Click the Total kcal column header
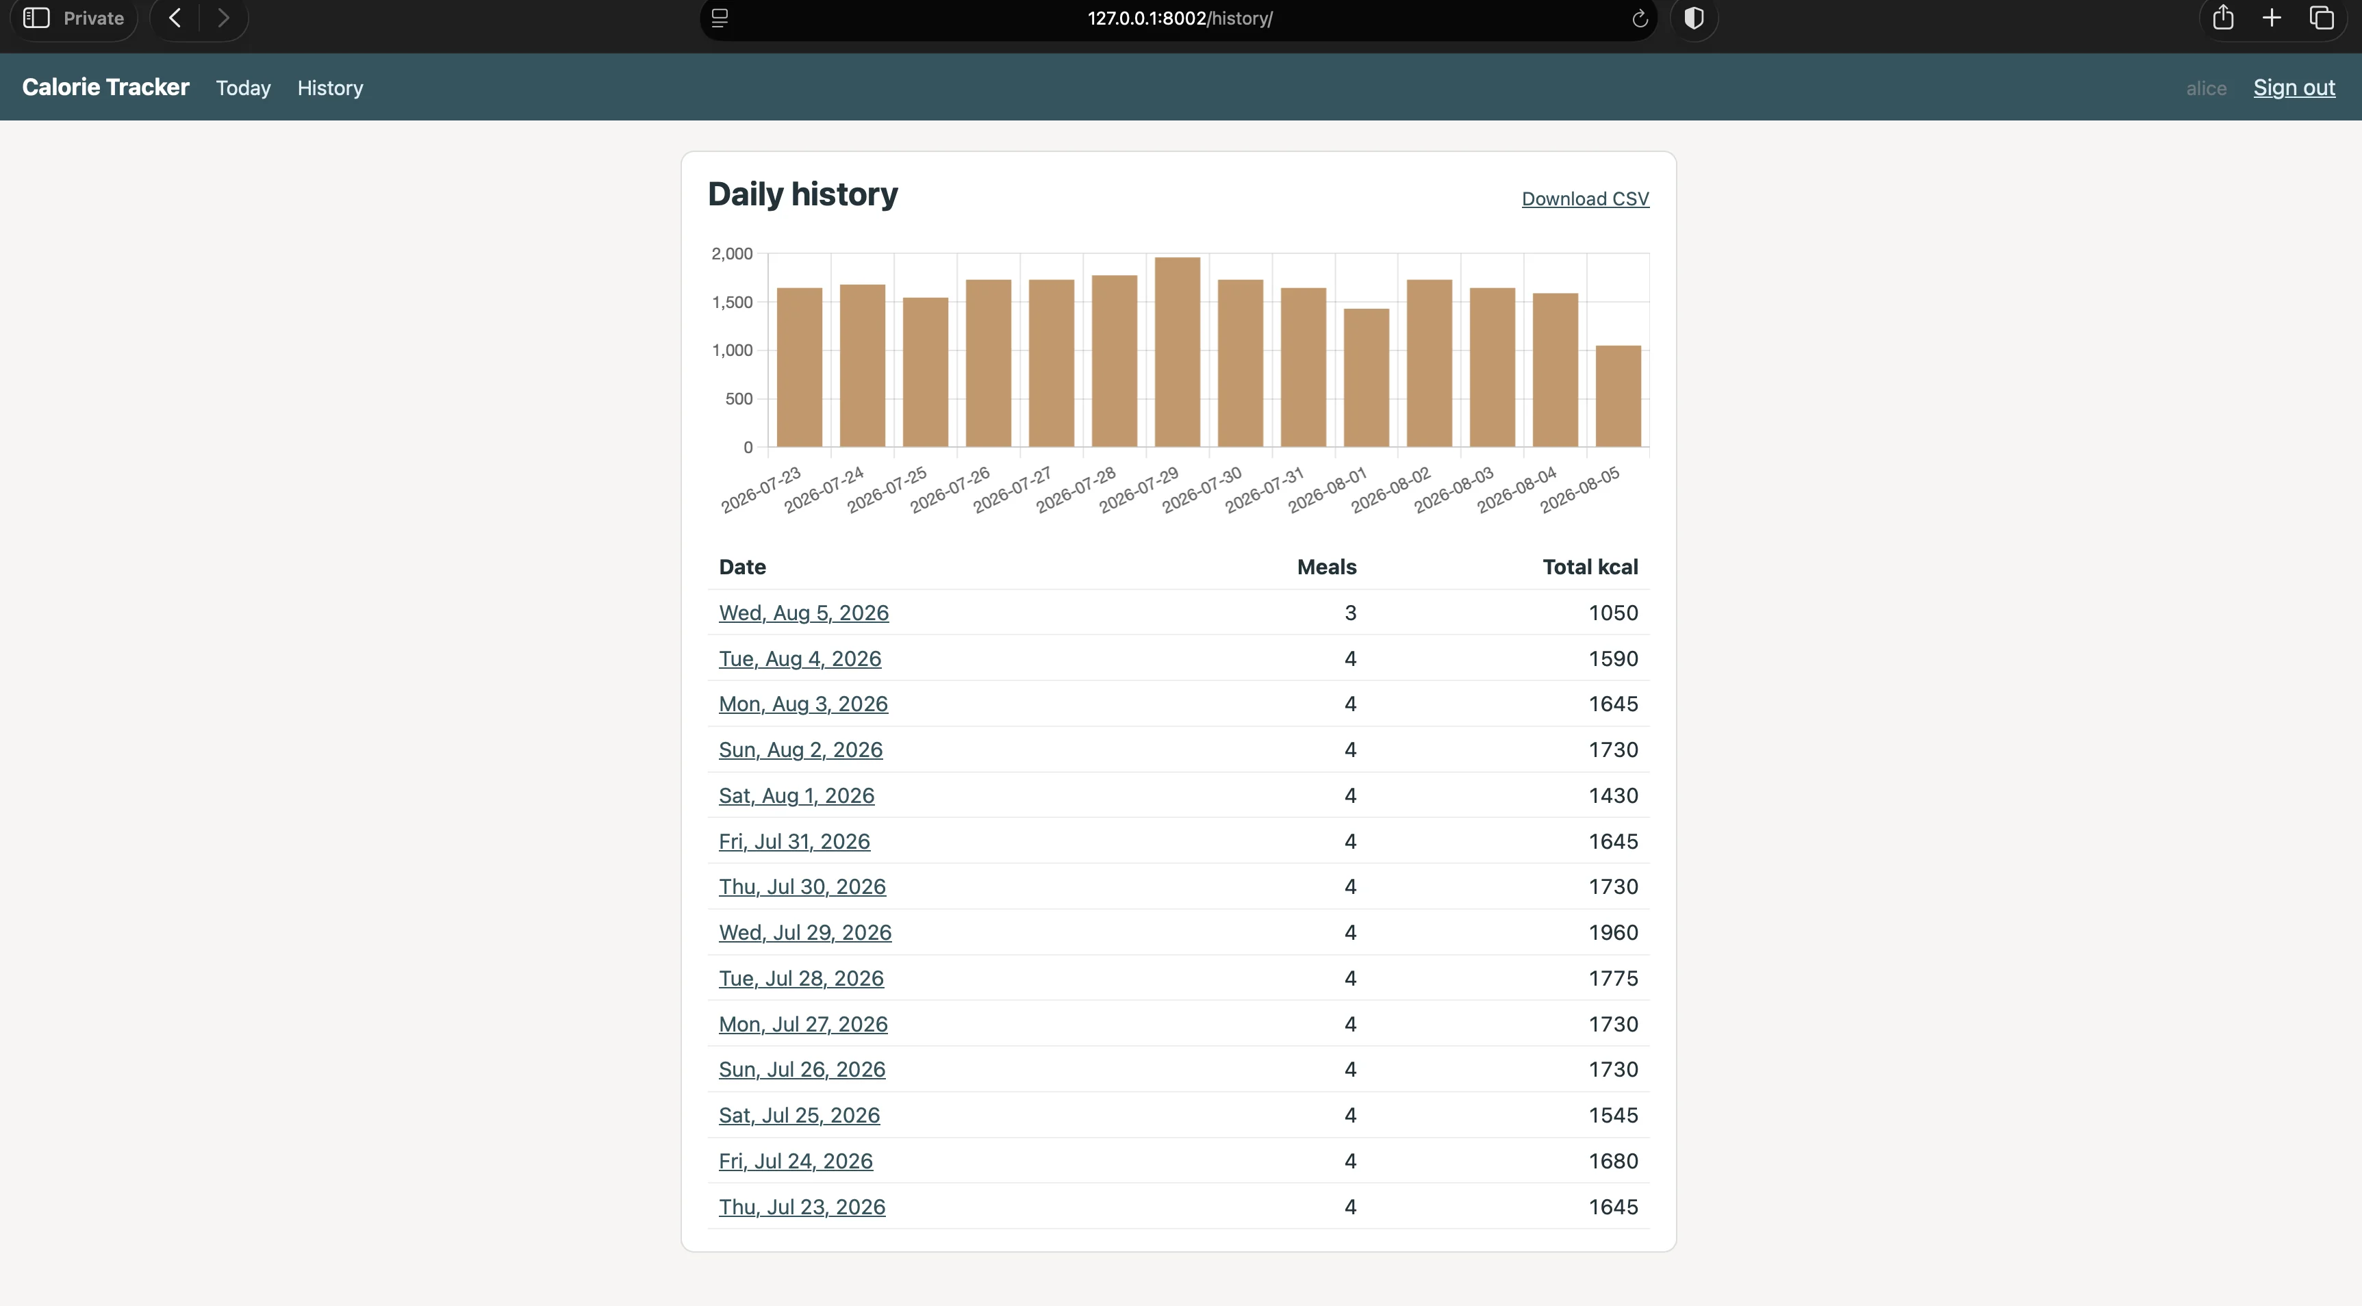2362x1306 pixels. point(1590,566)
